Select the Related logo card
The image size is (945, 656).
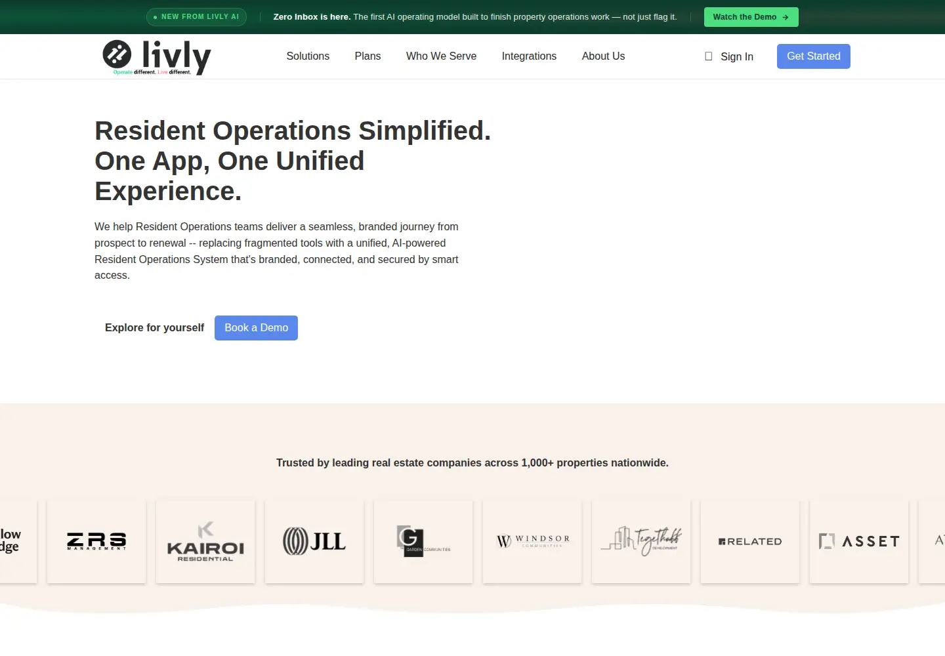750,541
